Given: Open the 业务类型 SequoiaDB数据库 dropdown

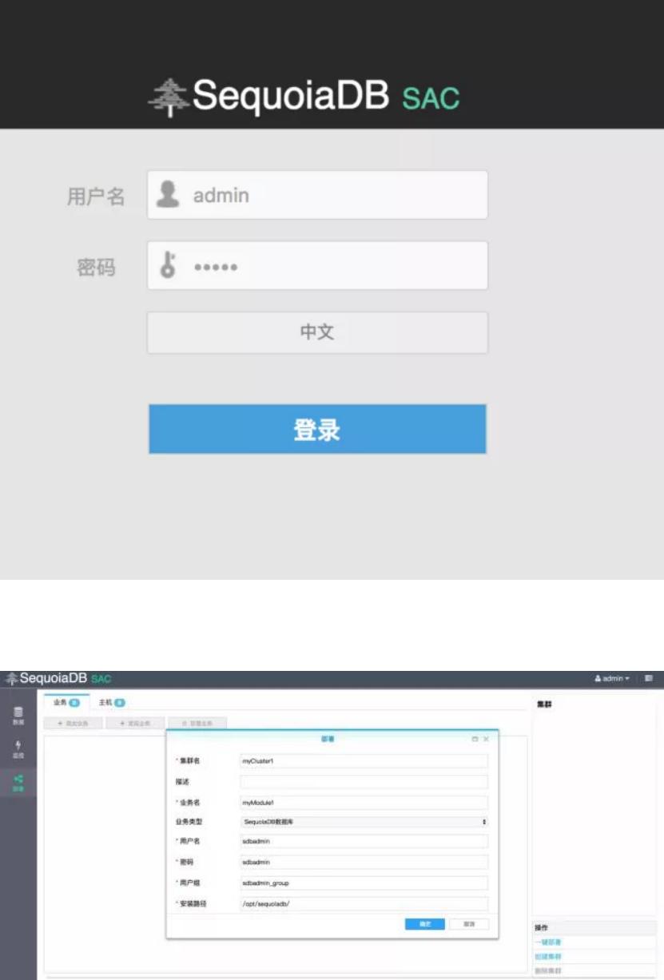Looking at the screenshot, I should [x=364, y=821].
